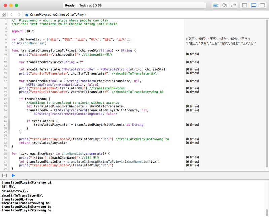Open the Assistant editor

(225, 5)
